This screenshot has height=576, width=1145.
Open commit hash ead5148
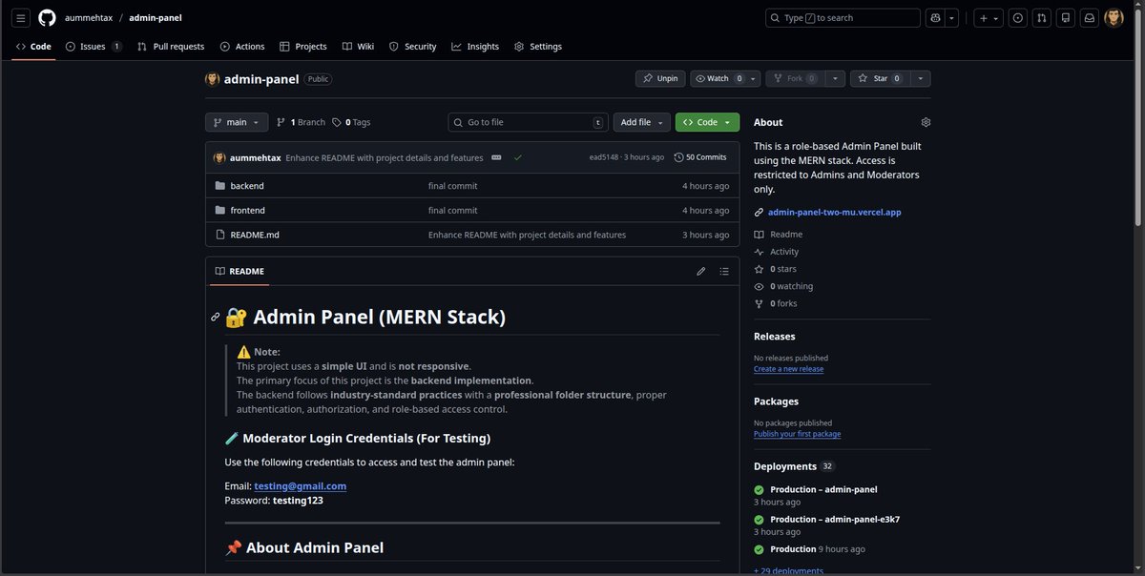pyautogui.click(x=604, y=157)
